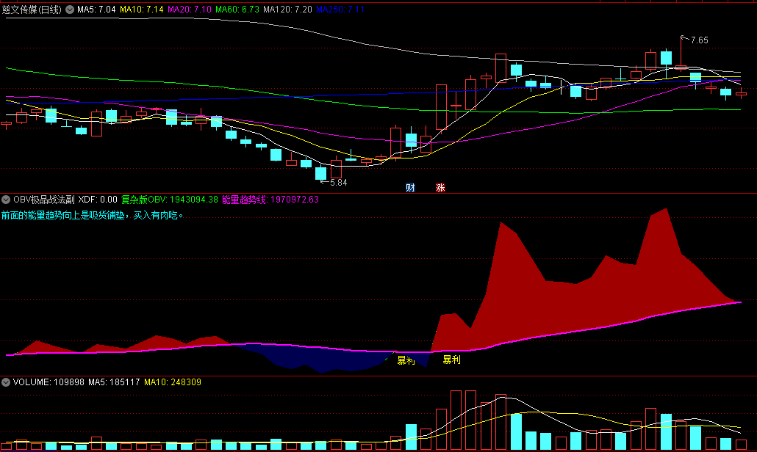The height and width of the screenshot is (452, 757).
Task: Expand main chart indicator dropdown beside 慈文传媒(日线)
Action: click(x=70, y=9)
